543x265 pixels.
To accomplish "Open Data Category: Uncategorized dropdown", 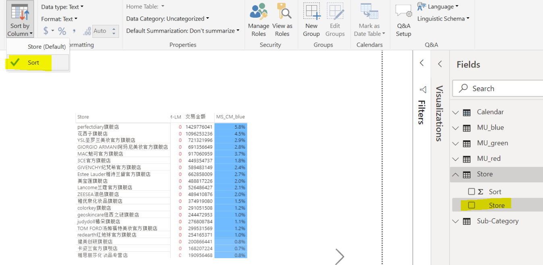I will (x=168, y=18).
